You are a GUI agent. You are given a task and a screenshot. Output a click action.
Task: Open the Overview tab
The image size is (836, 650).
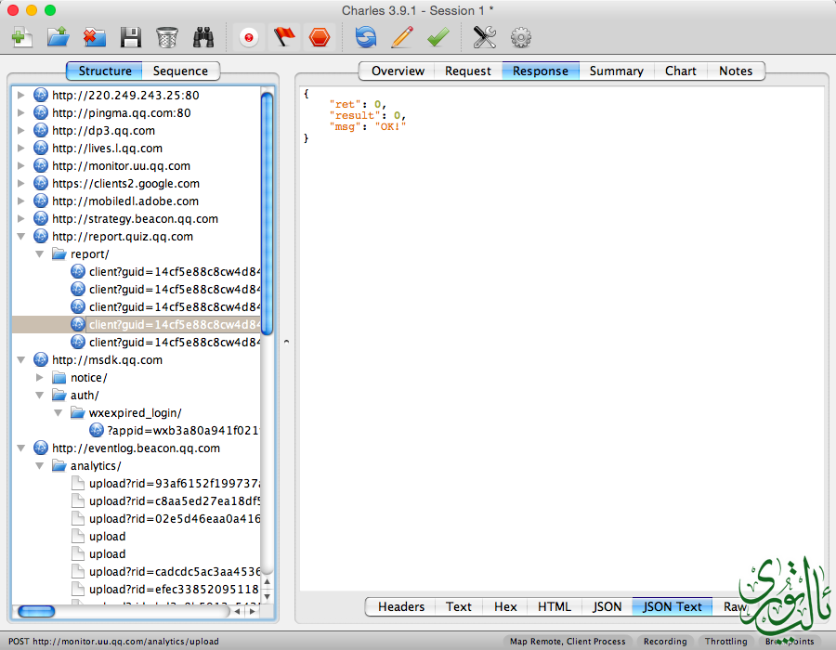[x=398, y=71]
